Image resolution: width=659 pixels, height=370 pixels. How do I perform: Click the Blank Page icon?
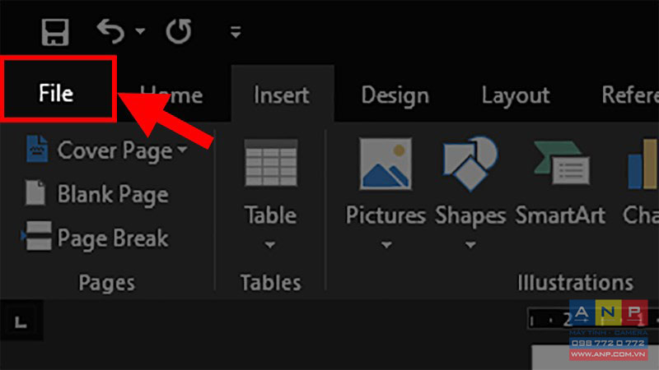pyautogui.click(x=35, y=192)
